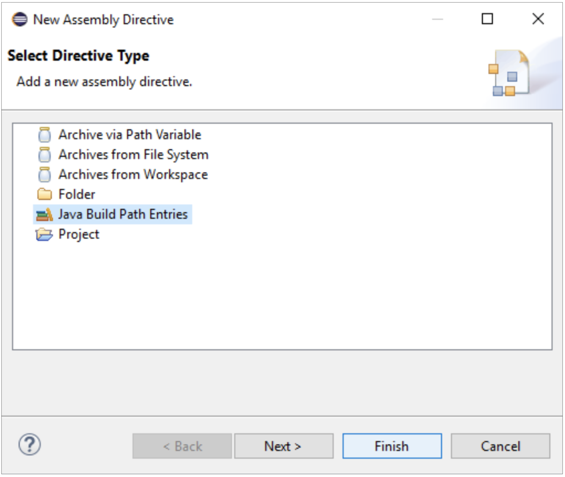Select the Folder directive type

(77, 194)
